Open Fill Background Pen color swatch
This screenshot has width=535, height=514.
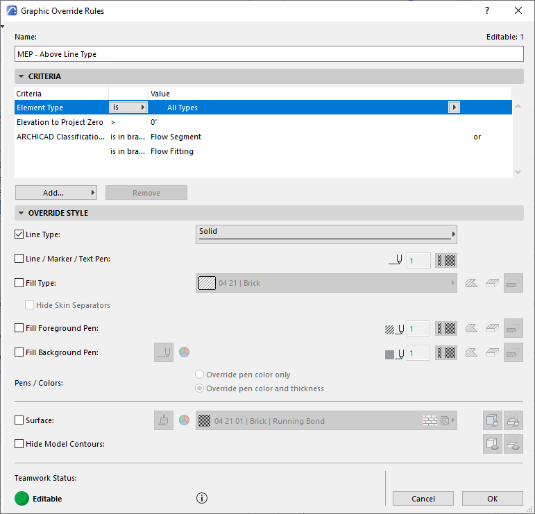point(446,352)
